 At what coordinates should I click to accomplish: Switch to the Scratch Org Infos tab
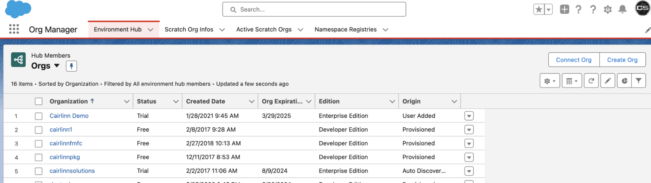click(x=189, y=29)
